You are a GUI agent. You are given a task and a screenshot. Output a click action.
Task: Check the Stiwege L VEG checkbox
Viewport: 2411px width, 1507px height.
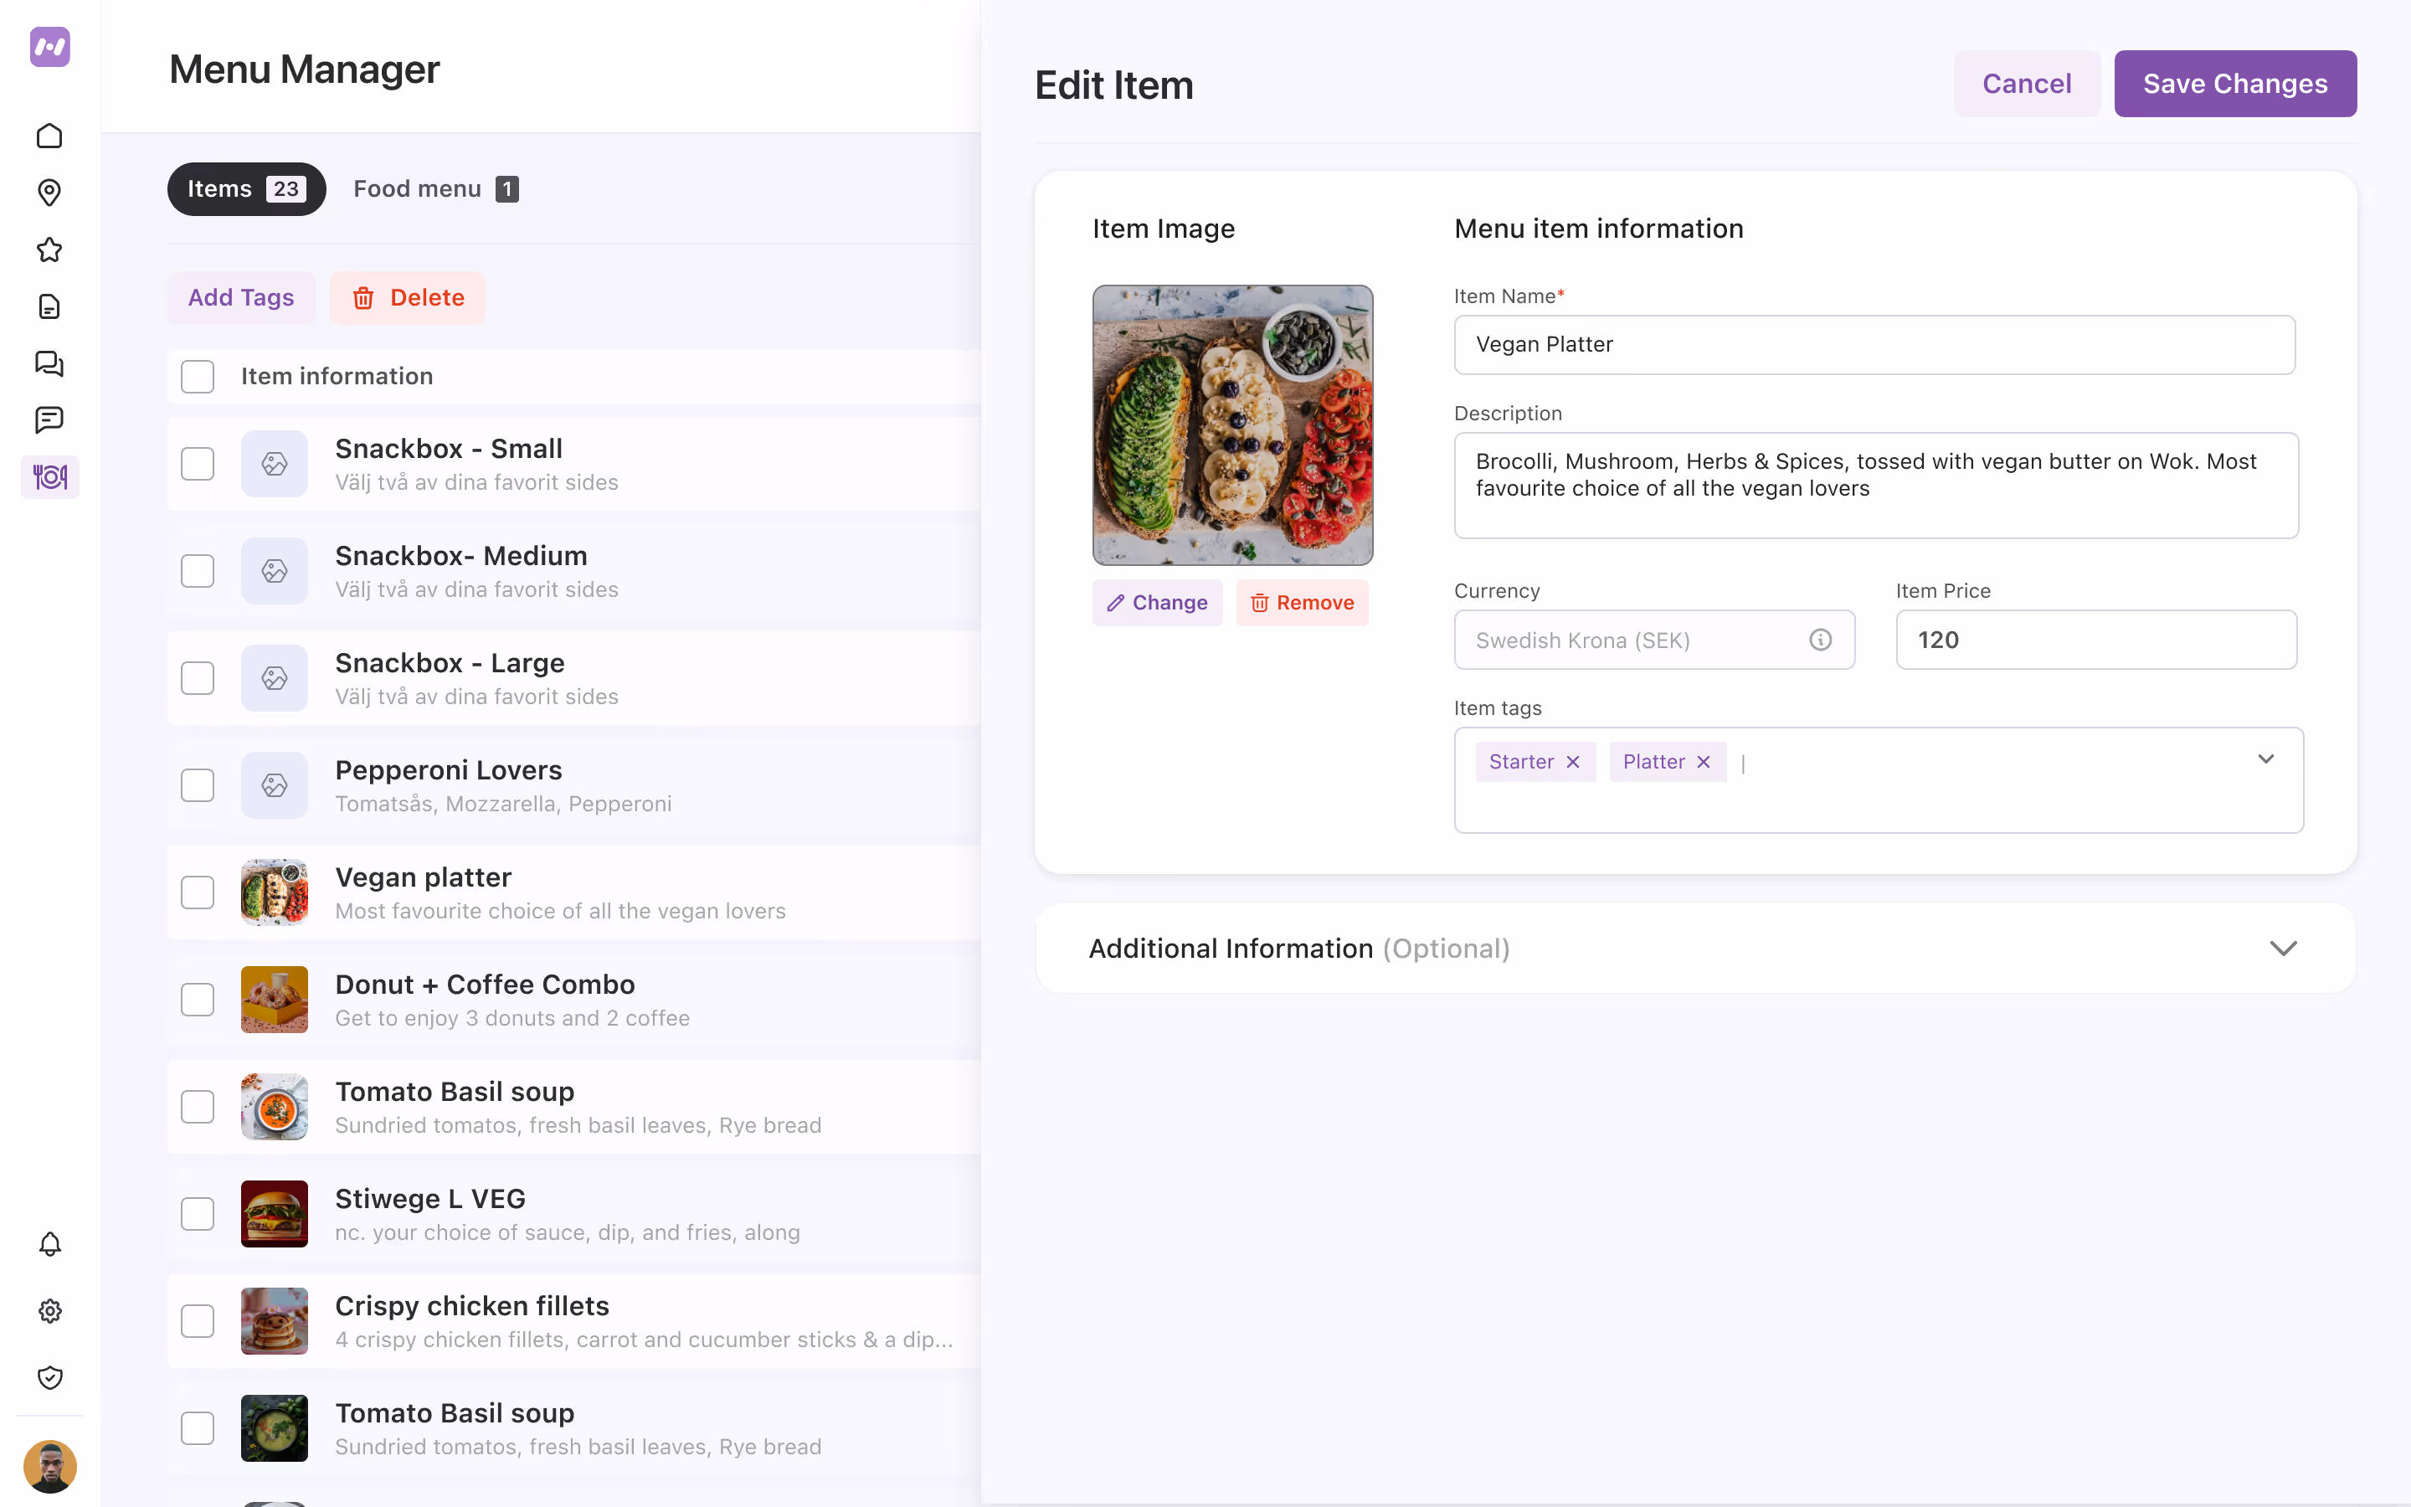click(198, 1214)
